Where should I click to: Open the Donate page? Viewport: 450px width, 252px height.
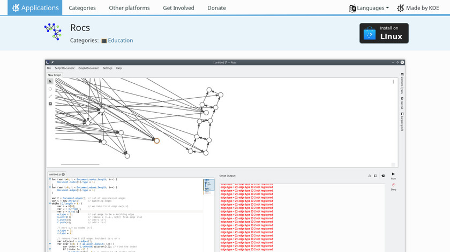216,8
